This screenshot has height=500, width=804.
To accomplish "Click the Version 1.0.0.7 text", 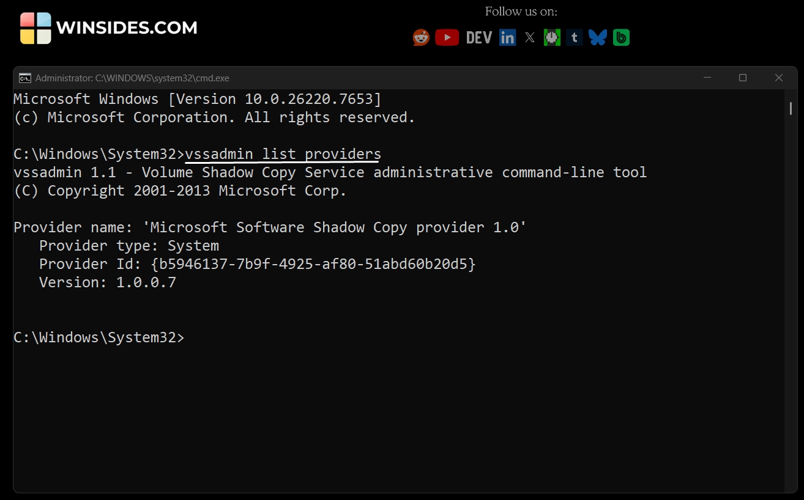I will click(107, 282).
